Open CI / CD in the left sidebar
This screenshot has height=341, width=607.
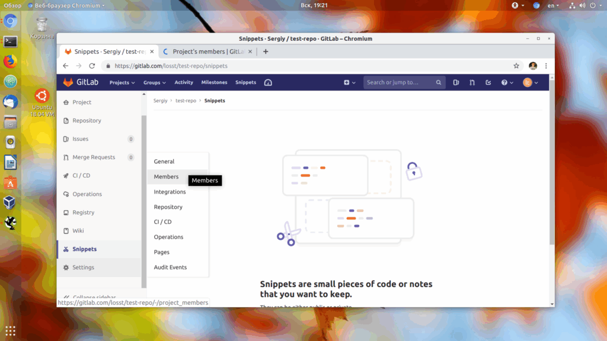pos(99,175)
